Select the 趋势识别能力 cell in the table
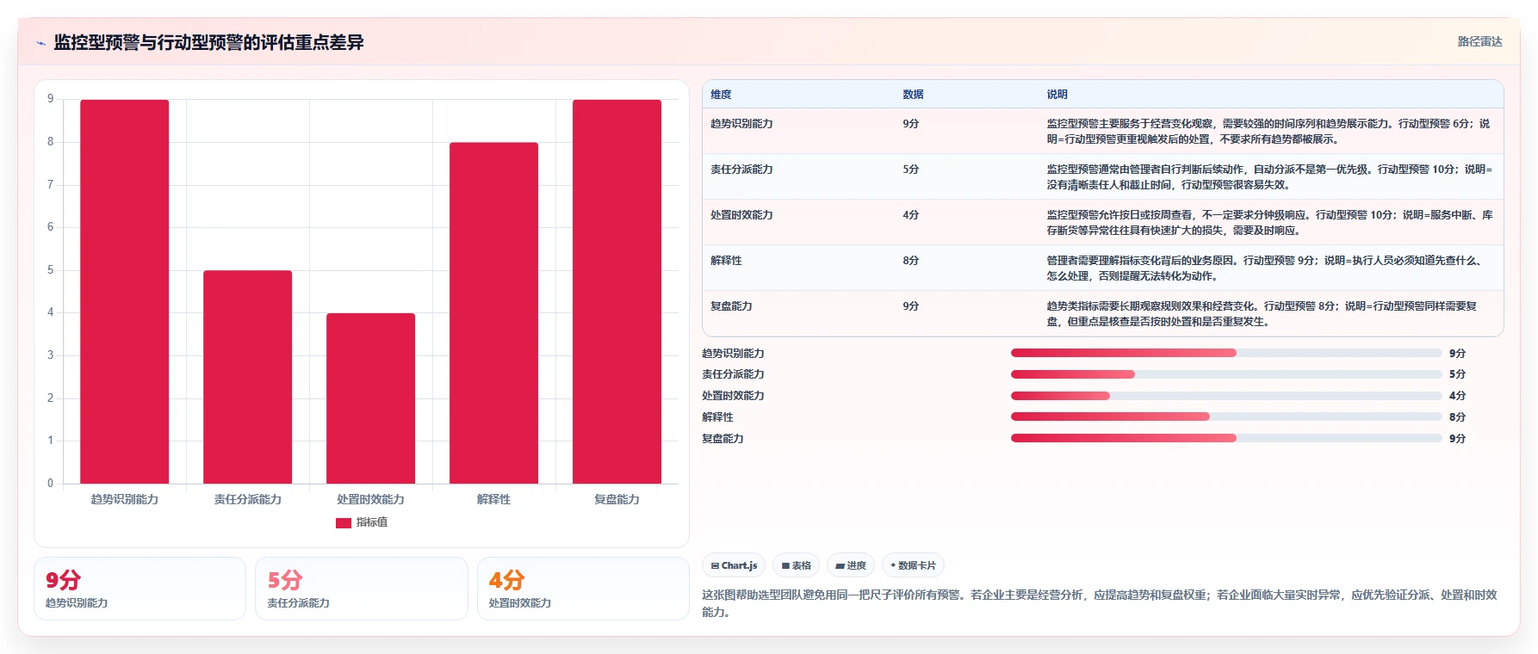1538x654 pixels. coord(741,124)
